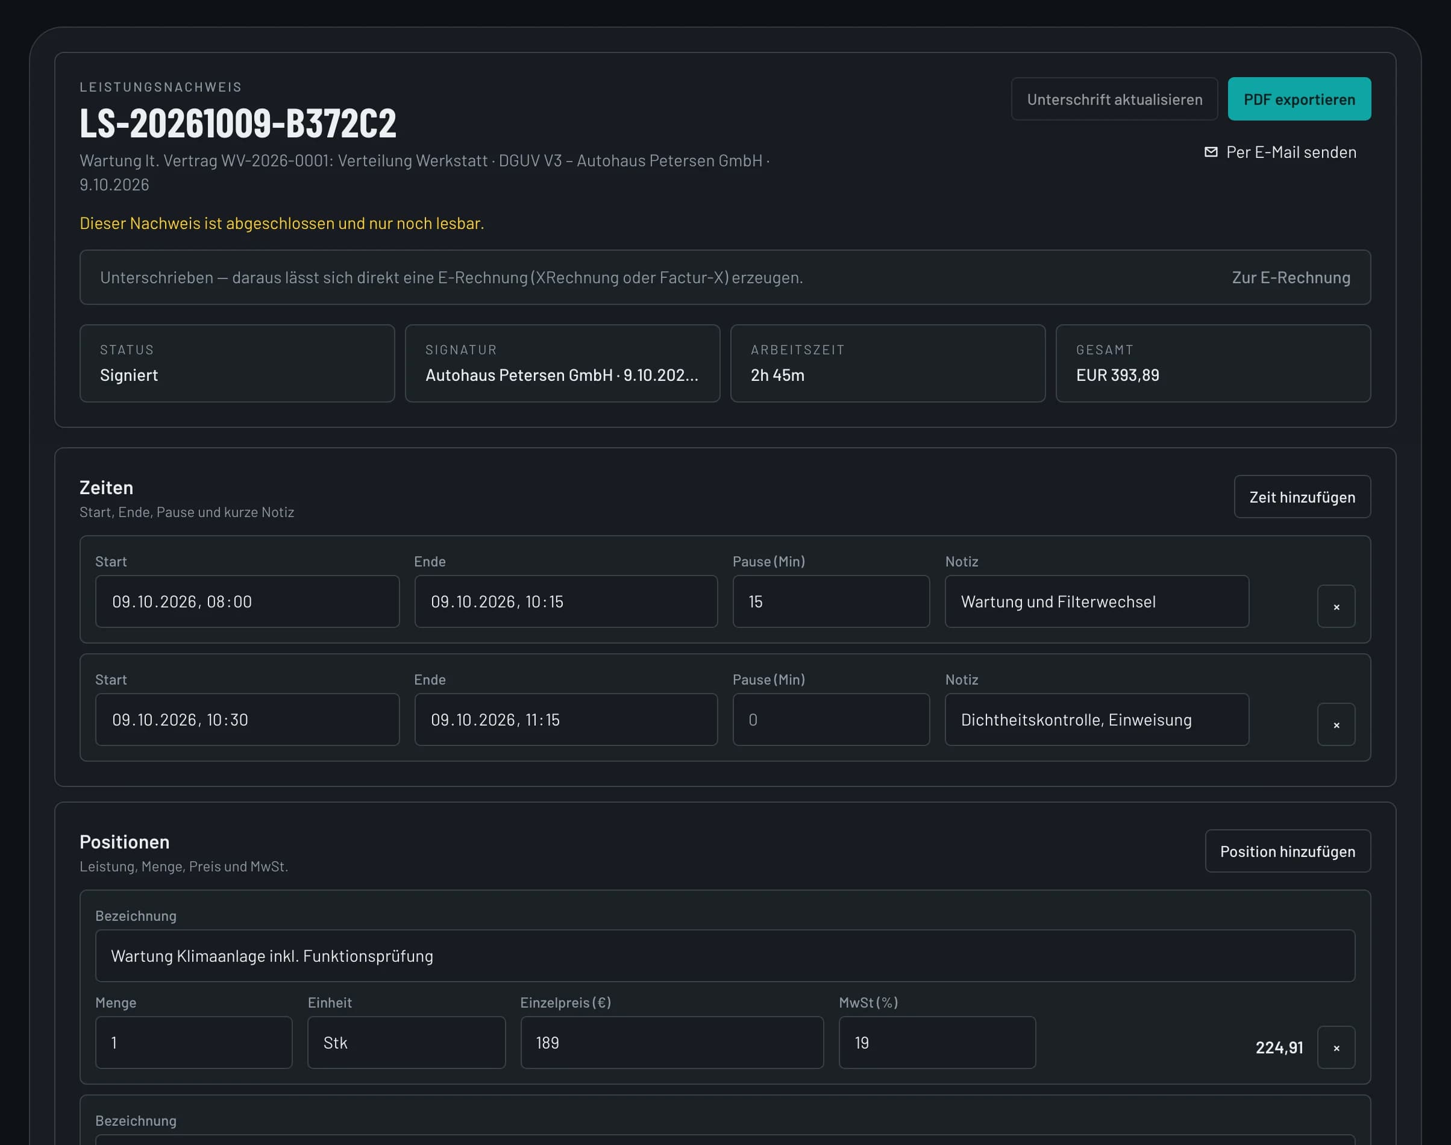Click the Gesamt value EUR 393,89

pos(1117,375)
